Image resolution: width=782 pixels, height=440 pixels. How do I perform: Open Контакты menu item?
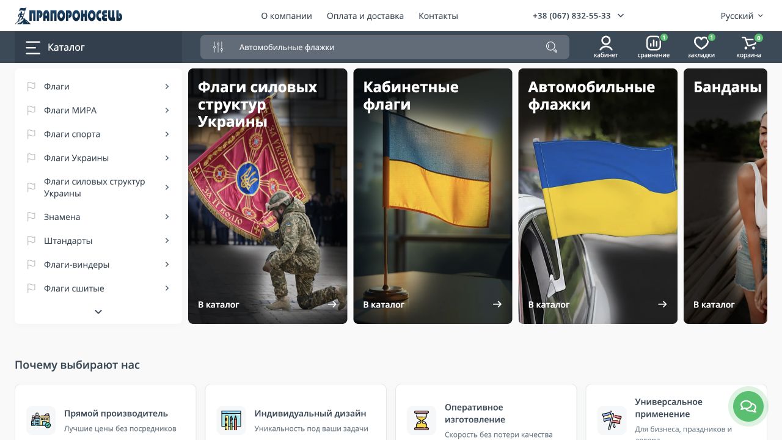click(438, 16)
